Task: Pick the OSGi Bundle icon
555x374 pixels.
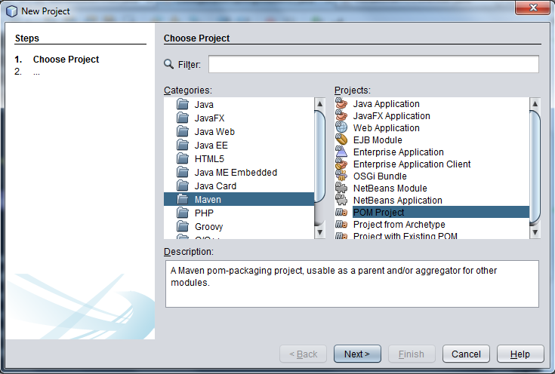Action: [x=341, y=176]
